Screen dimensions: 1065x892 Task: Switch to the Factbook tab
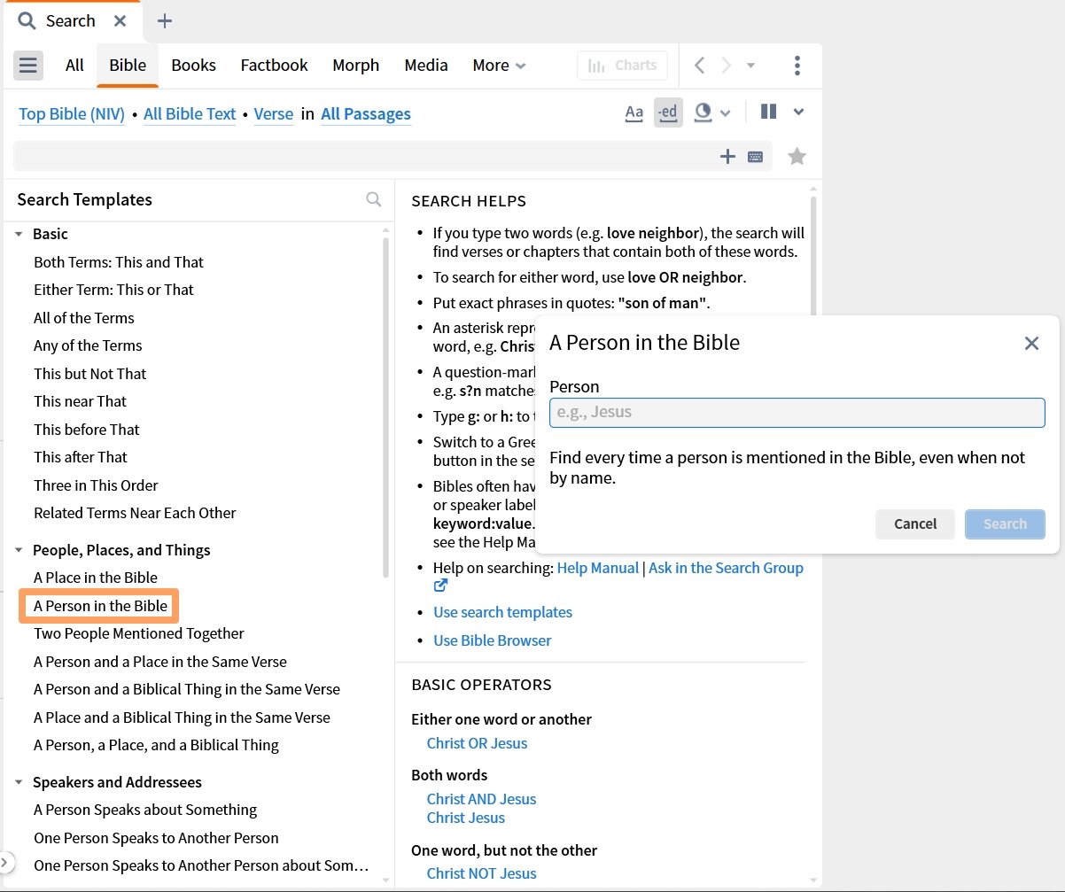coord(274,66)
